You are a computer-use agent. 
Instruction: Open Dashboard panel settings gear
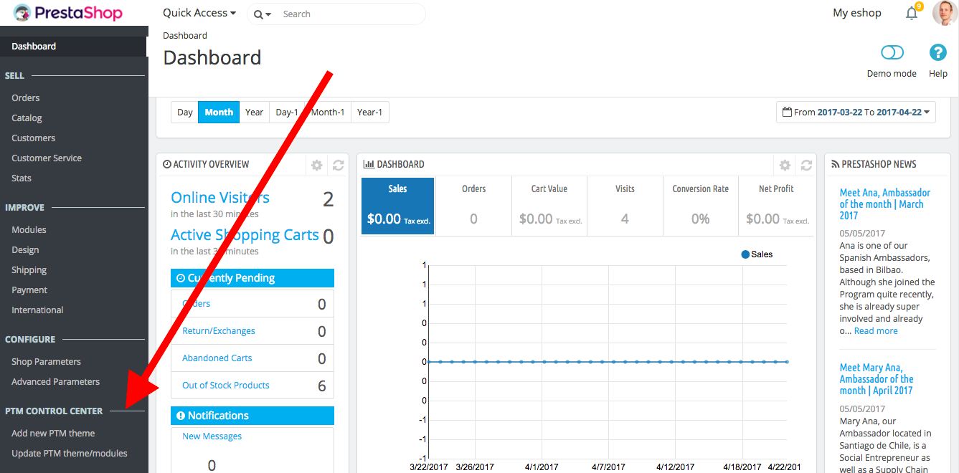[785, 165]
